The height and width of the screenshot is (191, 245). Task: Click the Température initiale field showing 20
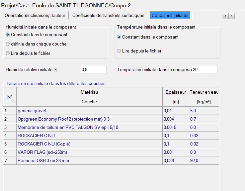pos(205,69)
